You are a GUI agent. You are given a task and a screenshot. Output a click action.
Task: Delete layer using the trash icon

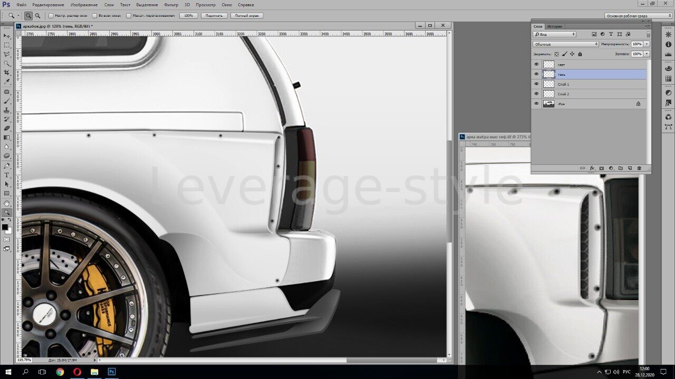(x=639, y=168)
